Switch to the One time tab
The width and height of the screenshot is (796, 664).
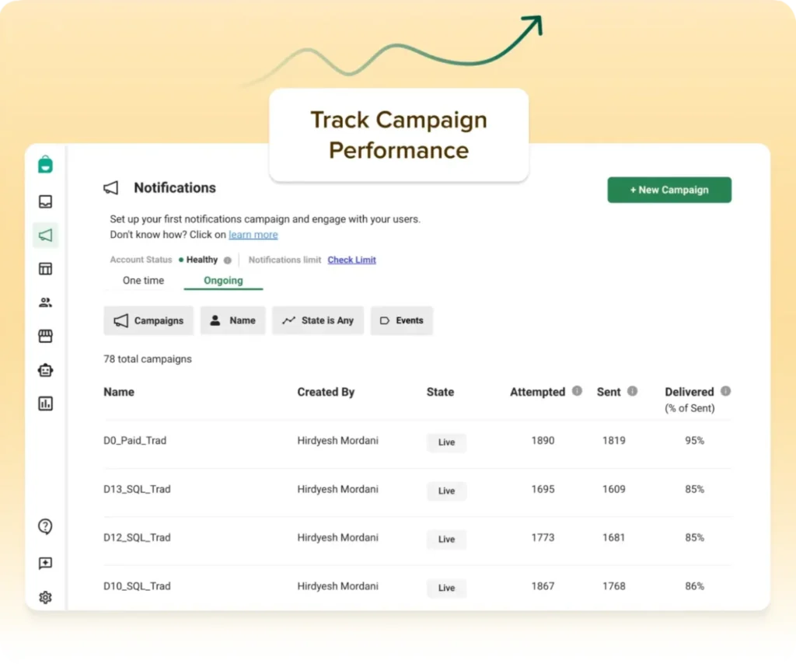point(143,281)
